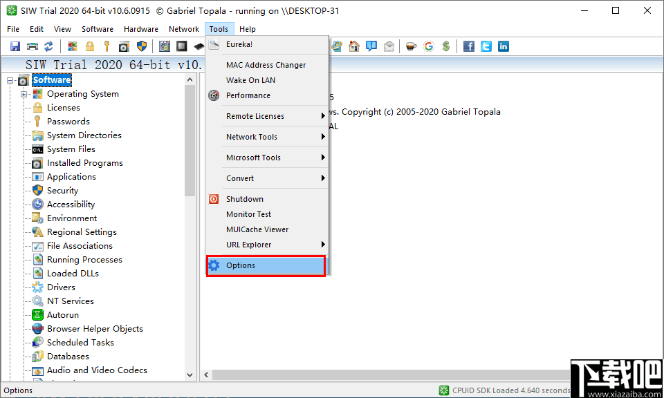Click the padlock Licenses toolbar icon
The width and height of the screenshot is (664, 398).
click(90, 46)
